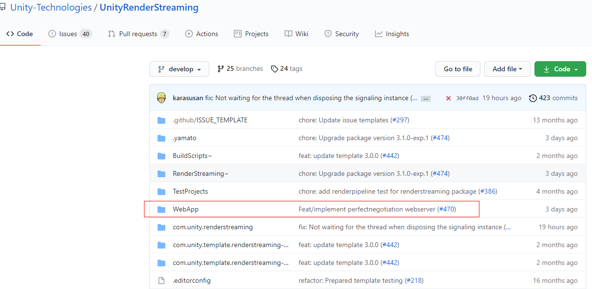Screen dimensions: 592x289
Task: Click the '13 months ago' timestamp
Action: (x=555, y=120)
